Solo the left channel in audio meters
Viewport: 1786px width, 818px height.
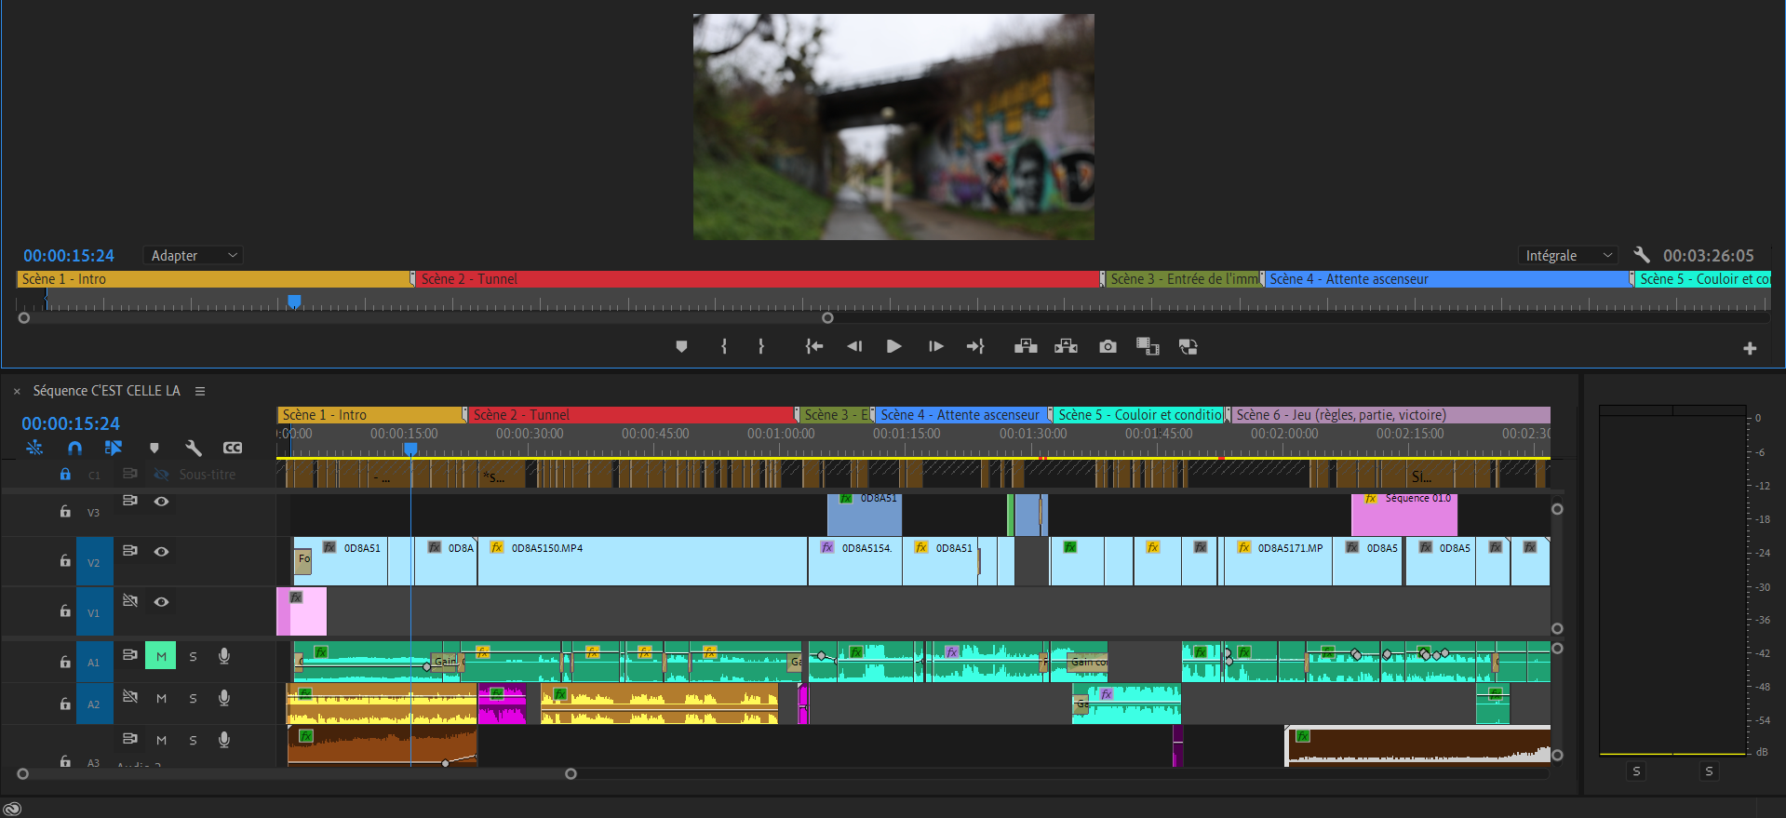point(1637,771)
